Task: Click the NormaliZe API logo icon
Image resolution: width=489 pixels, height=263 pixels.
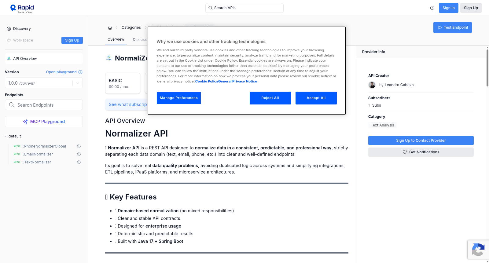Action: [109, 58]
